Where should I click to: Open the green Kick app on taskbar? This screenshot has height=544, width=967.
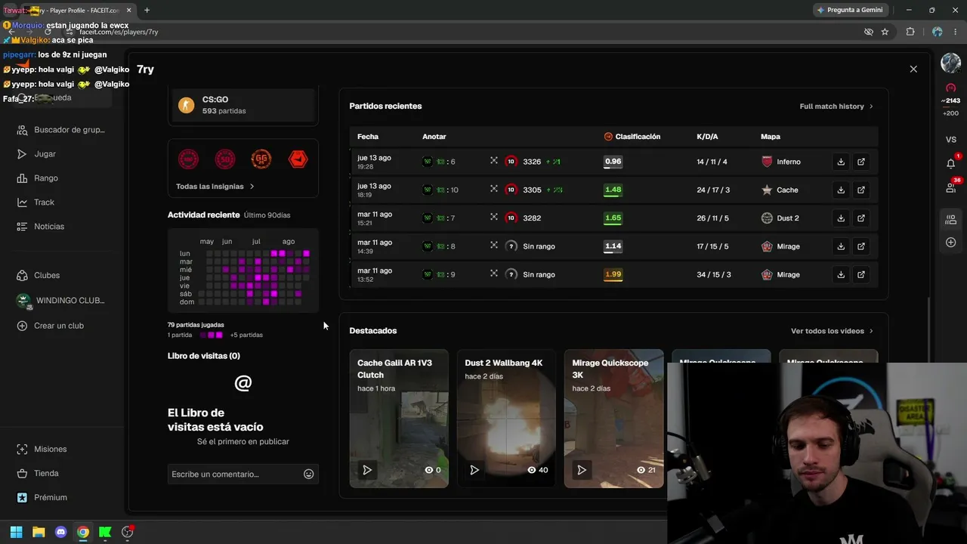[x=105, y=532]
